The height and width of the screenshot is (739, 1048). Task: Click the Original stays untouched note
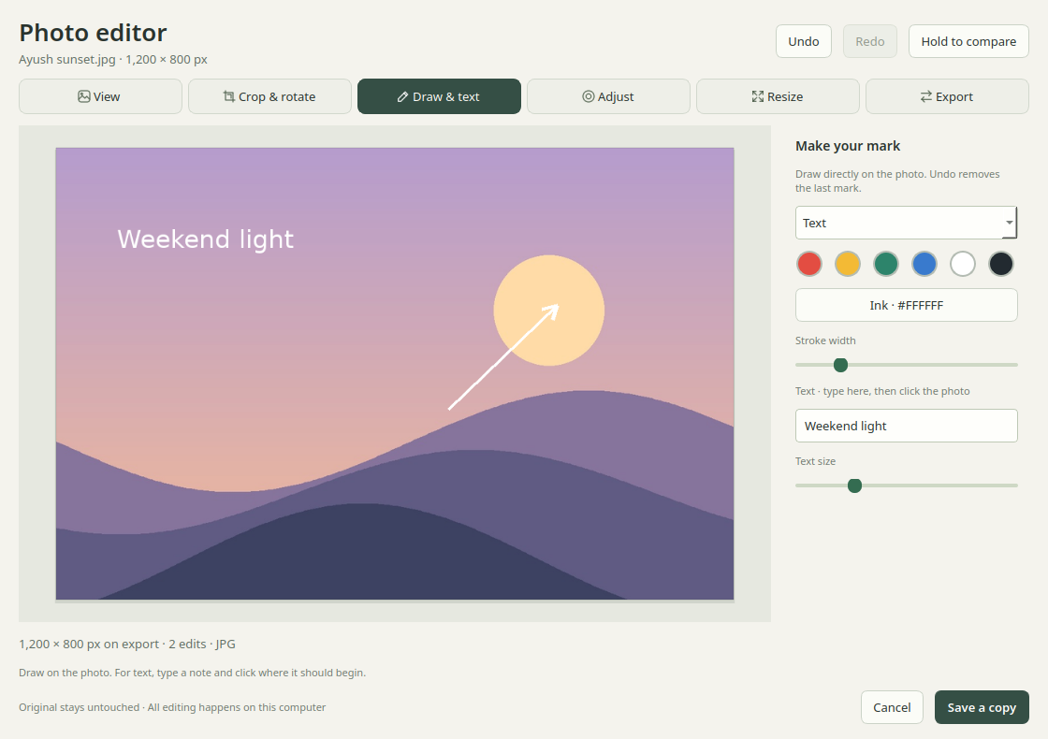point(172,707)
